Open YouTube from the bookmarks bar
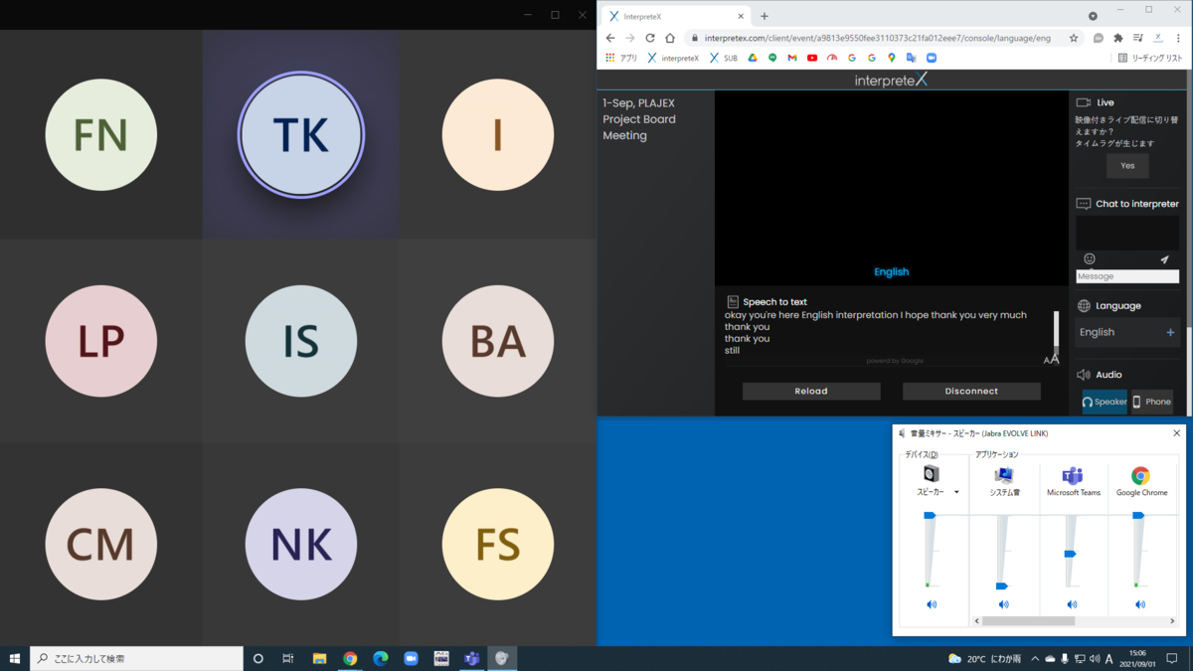This screenshot has width=1193, height=671. pyautogui.click(x=811, y=58)
